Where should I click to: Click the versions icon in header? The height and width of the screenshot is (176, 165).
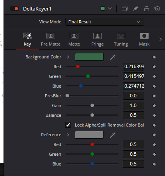[x=124, y=9]
